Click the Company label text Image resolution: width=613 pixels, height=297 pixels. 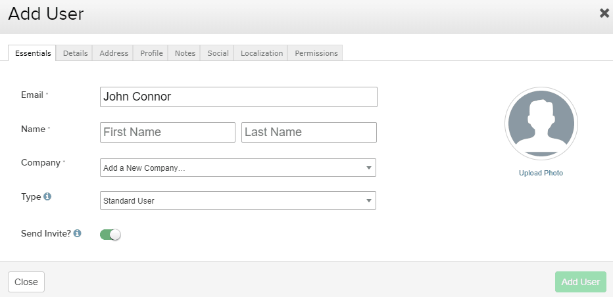(x=41, y=162)
